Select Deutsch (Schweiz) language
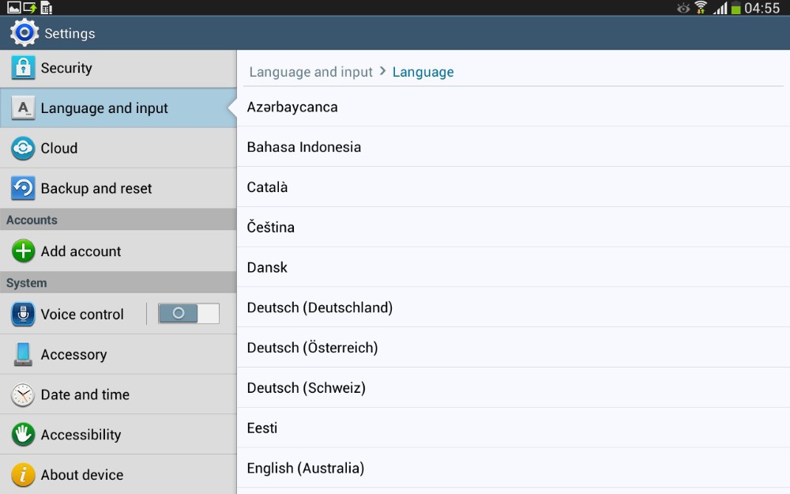 pos(307,388)
